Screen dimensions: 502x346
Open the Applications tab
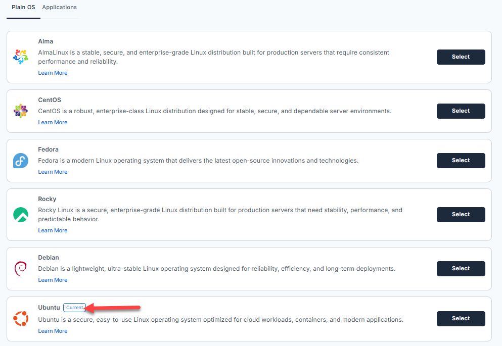60,8
